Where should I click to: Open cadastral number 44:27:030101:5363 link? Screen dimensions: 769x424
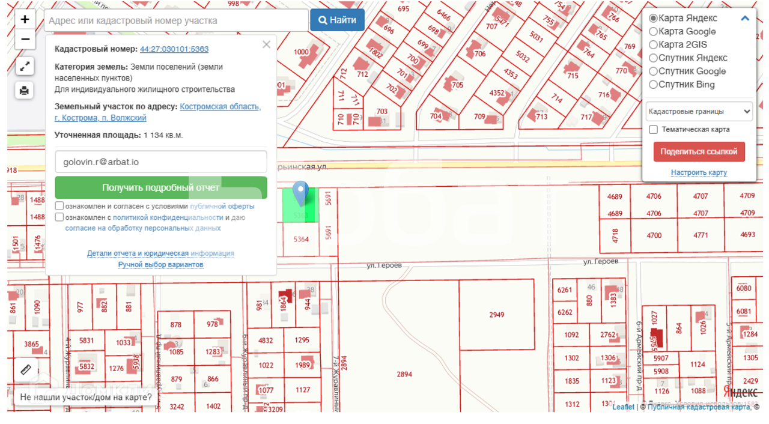[174, 49]
